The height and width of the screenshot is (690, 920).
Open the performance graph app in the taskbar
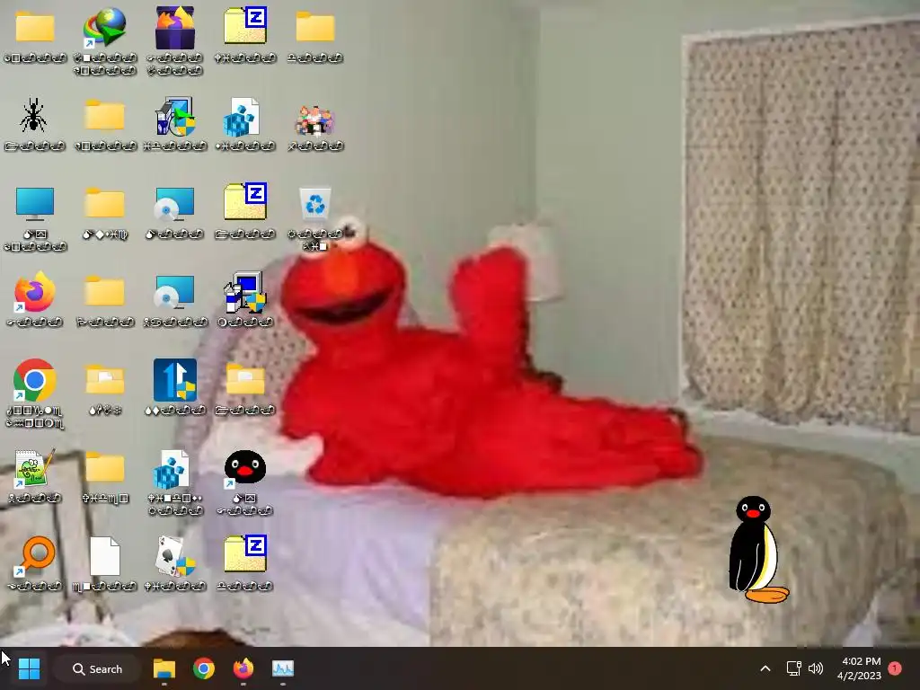click(x=283, y=668)
